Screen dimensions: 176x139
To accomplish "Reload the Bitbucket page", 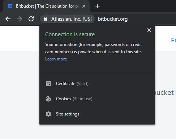I will (31, 19).
